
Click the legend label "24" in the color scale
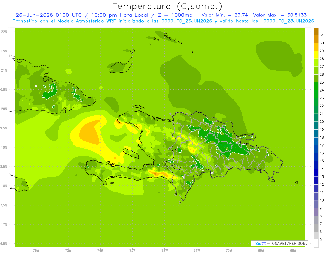[x=322, y=90]
